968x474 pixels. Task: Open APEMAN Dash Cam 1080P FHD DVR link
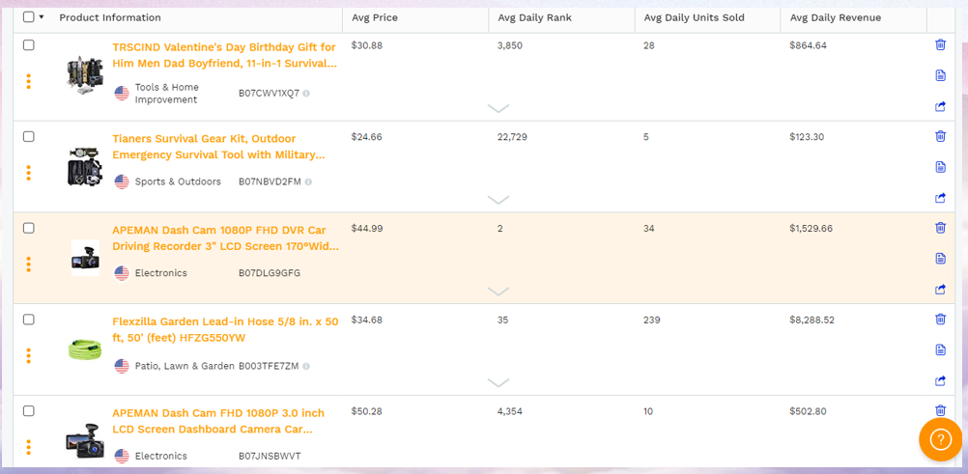(x=225, y=237)
